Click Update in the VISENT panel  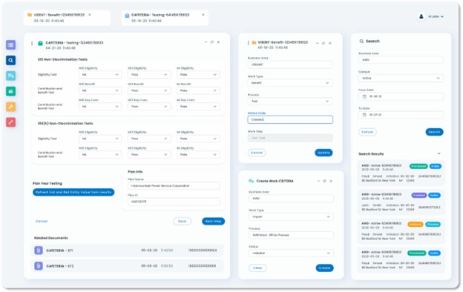tap(324, 153)
